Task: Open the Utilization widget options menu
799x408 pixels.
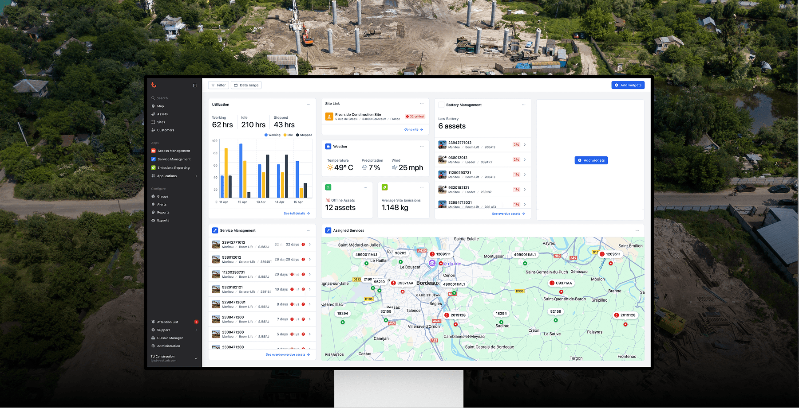Action: point(309,105)
